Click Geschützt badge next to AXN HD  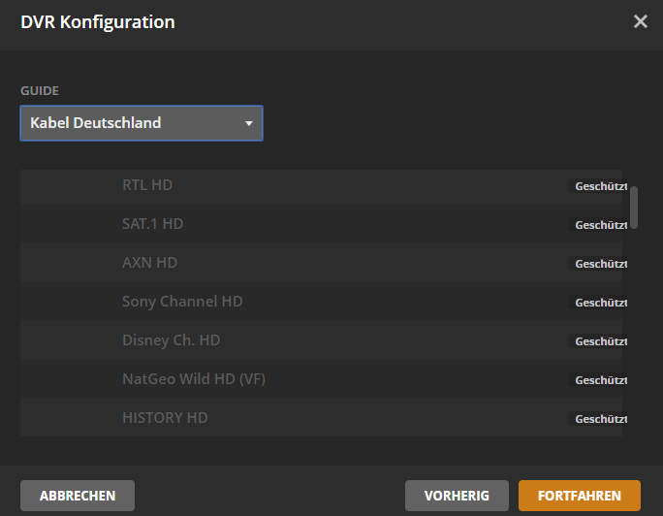(600, 264)
